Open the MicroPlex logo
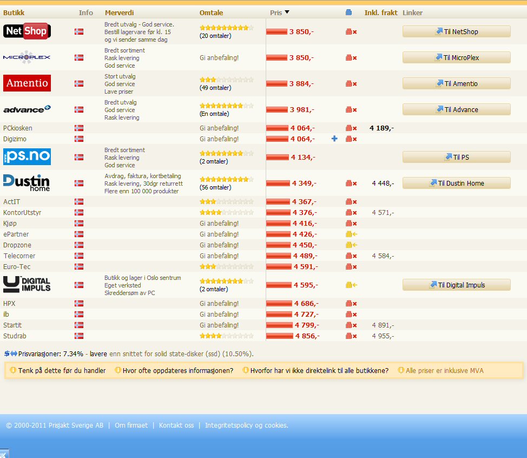 click(27, 57)
